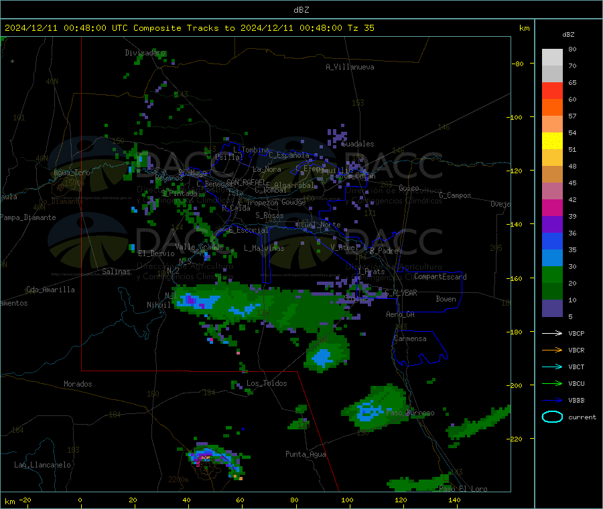Click the '100' km tick on the bottom axis
603x509 pixels.
pos(347,500)
